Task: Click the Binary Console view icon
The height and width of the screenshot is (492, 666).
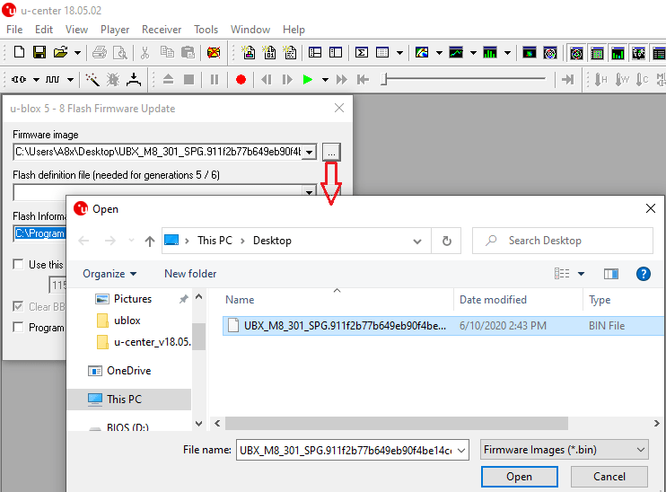Action: 269,53
